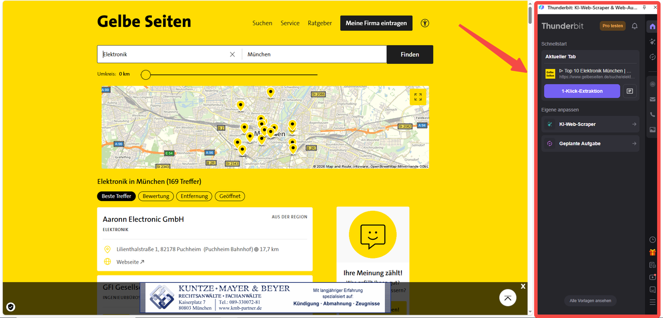
Task: Focus the München location field
Action: point(314,54)
